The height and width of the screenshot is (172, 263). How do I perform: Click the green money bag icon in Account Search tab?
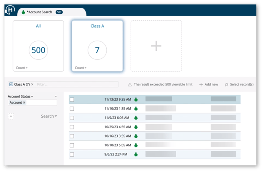23,12
